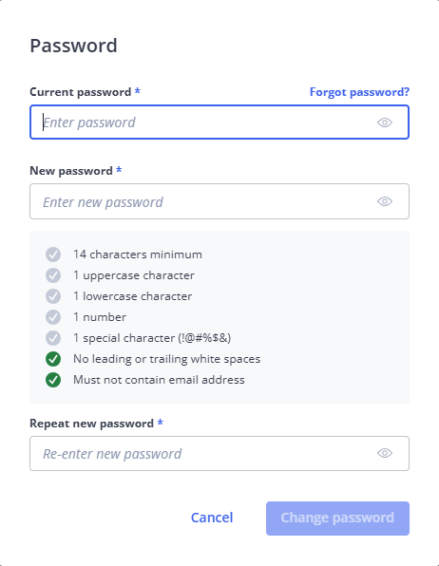439x566 pixels.
Task: Show the current password with eye icon
Action: pyautogui.click(x=385, y=123)
